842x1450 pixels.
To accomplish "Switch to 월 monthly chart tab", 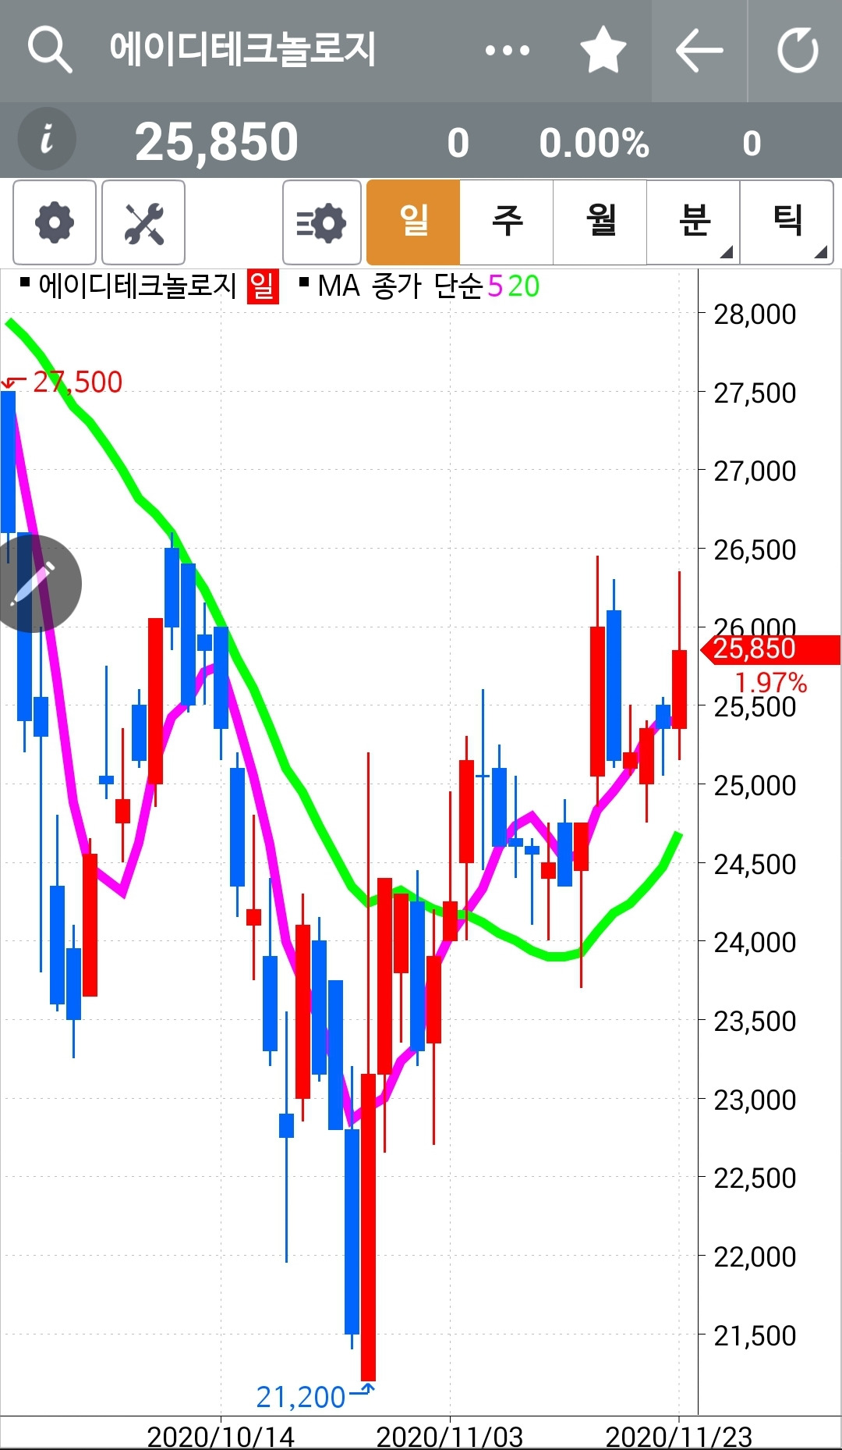I will tap(600, 222).
